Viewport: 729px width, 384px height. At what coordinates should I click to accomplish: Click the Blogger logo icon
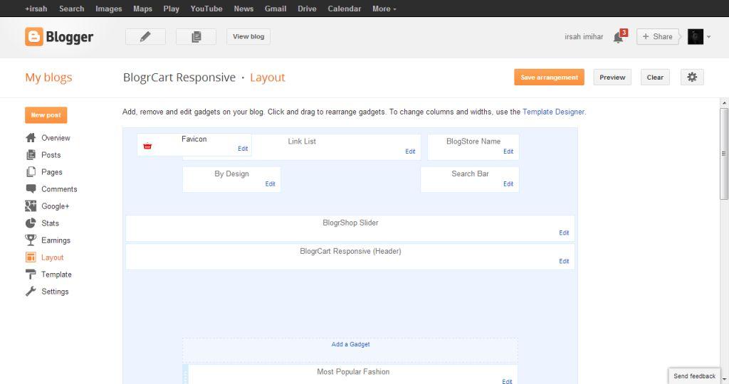pos(34,37)
